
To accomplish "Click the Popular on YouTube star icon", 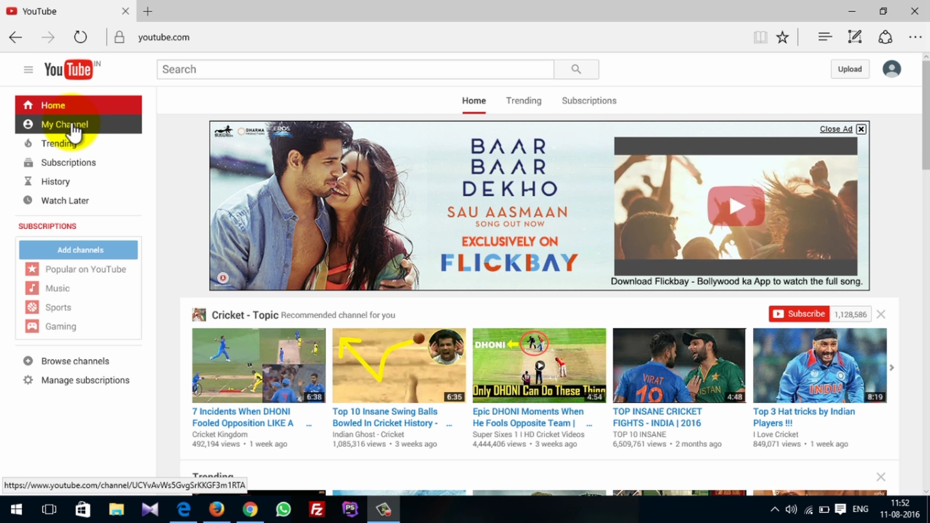I will coord(32,269).
